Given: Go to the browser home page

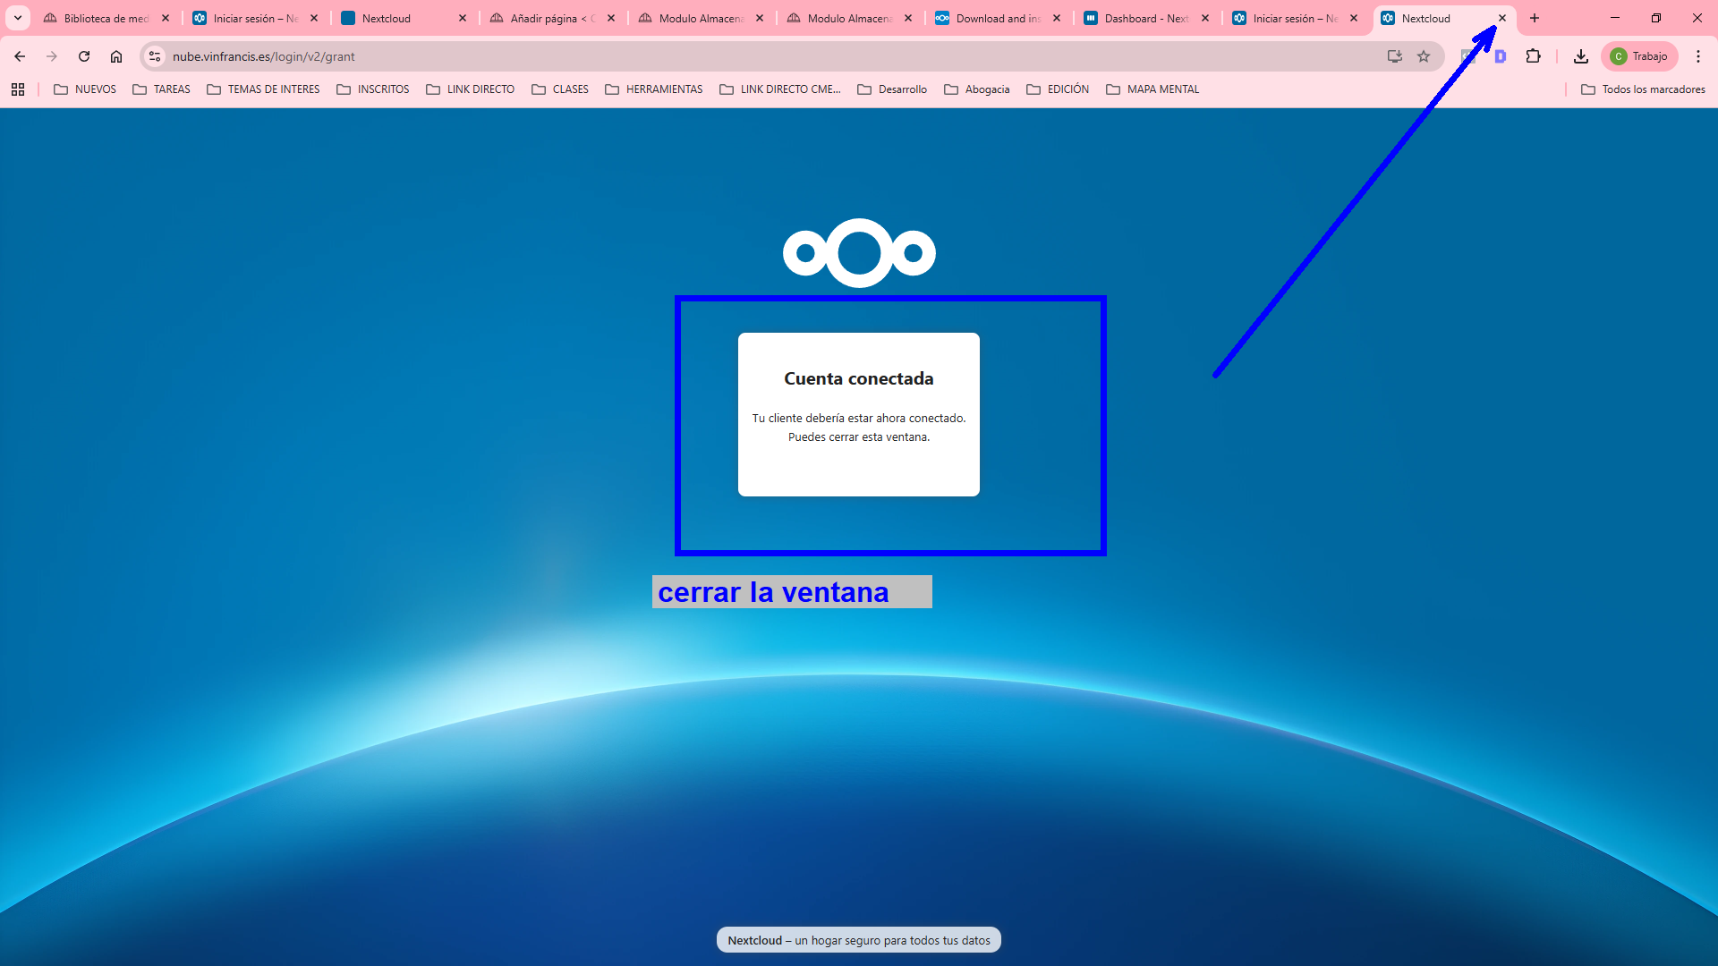Looking at the screenshot, I should click(x=116, y=56).
